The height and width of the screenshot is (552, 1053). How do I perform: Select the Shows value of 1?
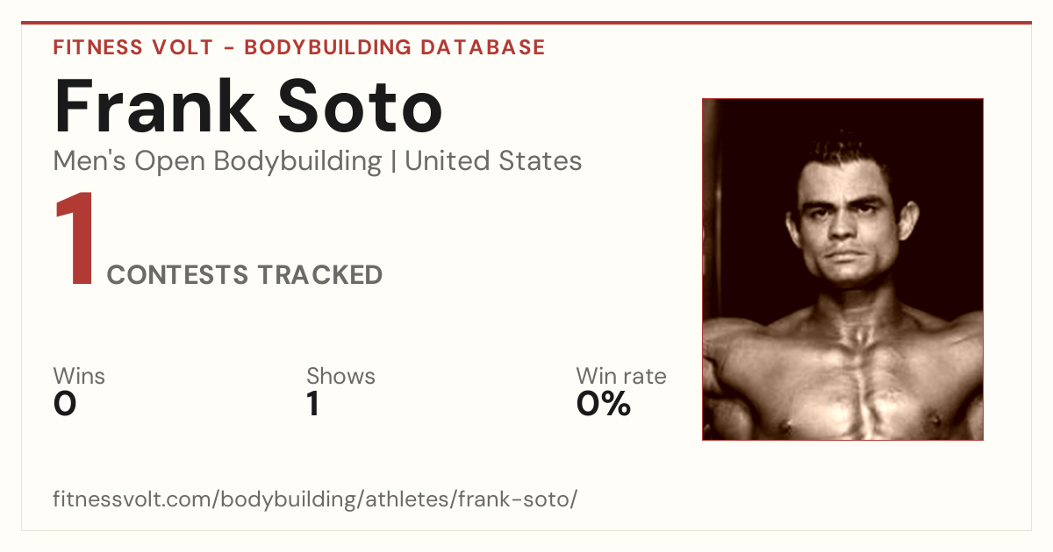[x=312, y=404]
